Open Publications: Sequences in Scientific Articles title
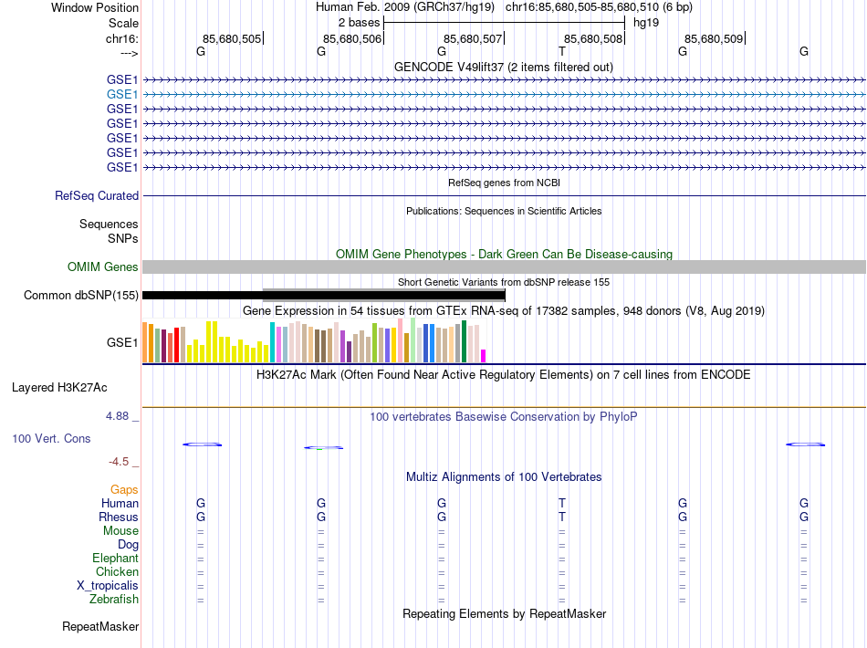Image resolution: width=867 pixels, height=648 pixels. [x=504, y=211]
